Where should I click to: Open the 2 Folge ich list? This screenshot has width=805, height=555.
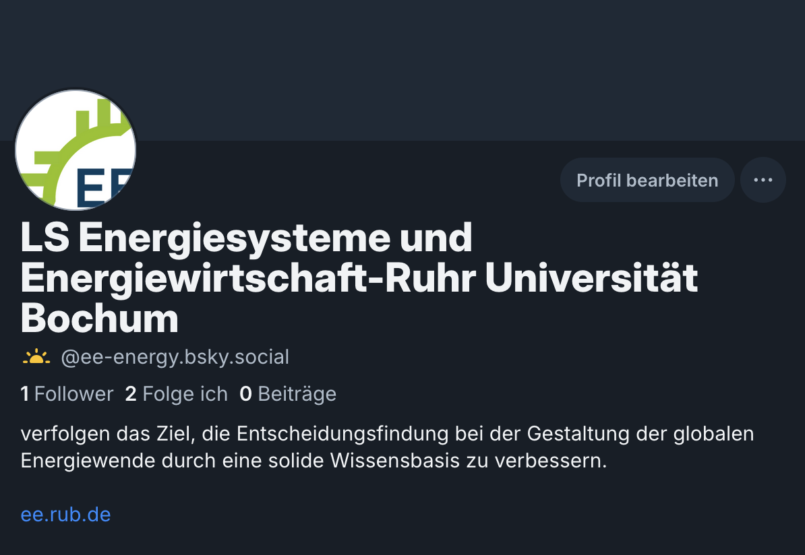[176, 394]
